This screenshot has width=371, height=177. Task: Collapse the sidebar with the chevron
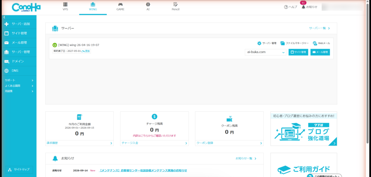[x=4, y=17]
